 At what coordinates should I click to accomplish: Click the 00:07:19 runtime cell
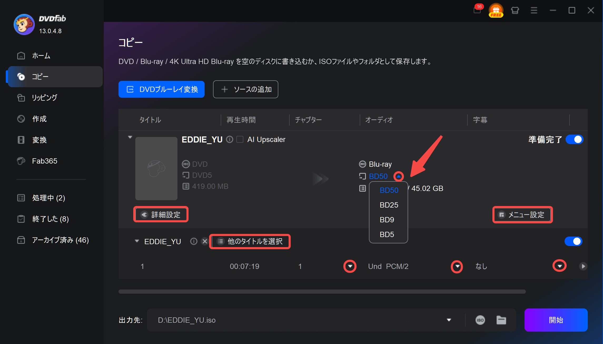244,266
